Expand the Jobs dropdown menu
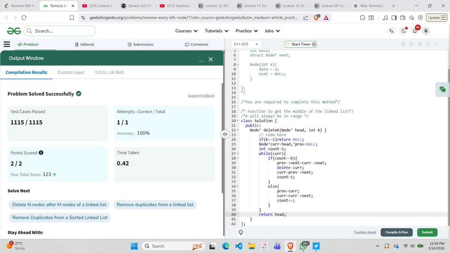450x253 pixels. (272, 31)
